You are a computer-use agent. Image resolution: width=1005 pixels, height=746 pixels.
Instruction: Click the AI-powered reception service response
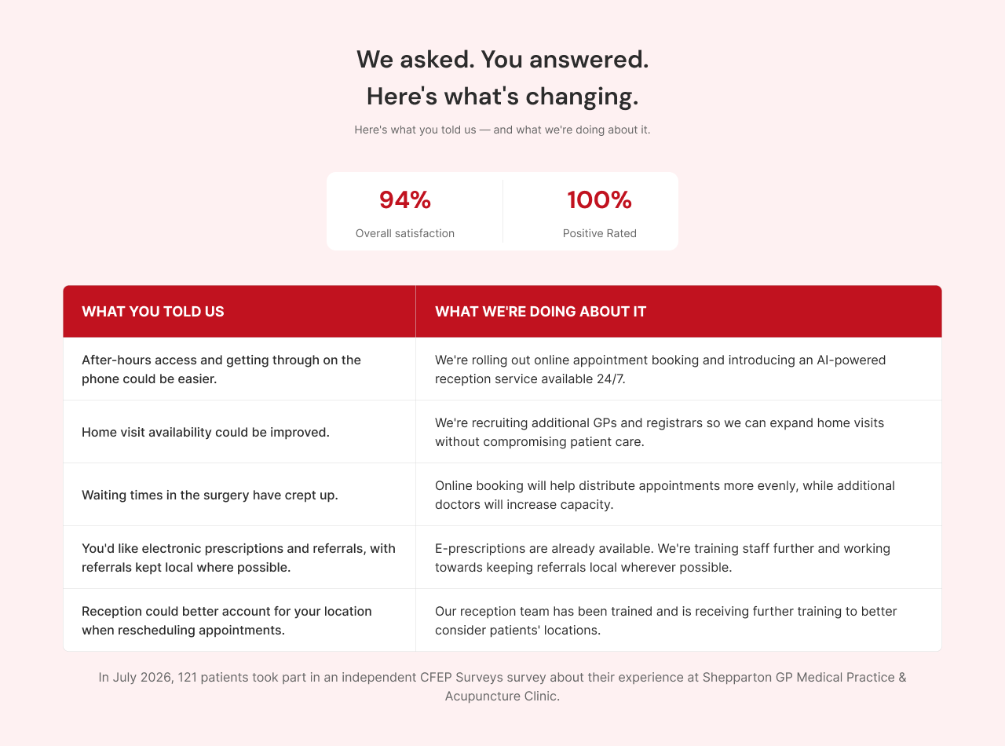point(679,369)
